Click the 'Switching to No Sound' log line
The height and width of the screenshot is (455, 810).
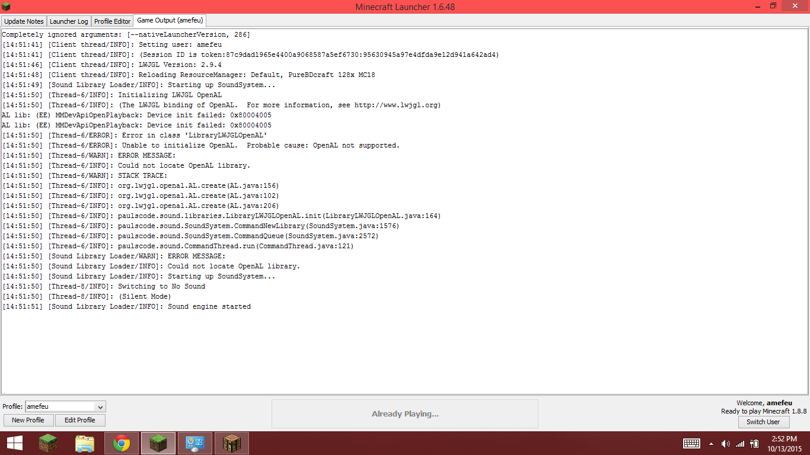(x=104, y=286)
